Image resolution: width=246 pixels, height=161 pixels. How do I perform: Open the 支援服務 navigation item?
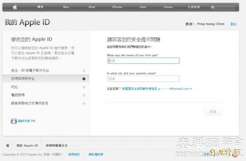coord(194,7)
